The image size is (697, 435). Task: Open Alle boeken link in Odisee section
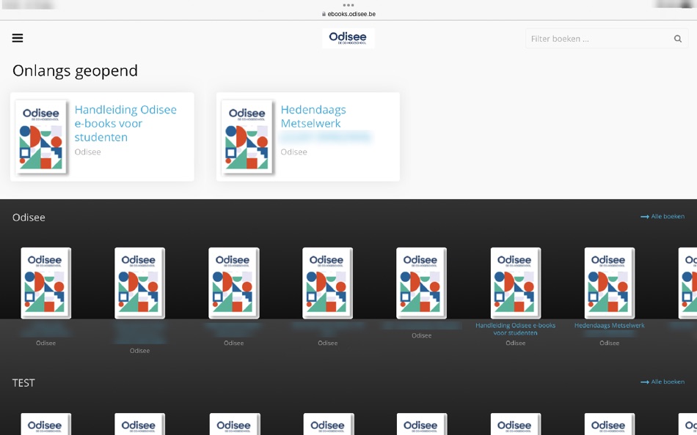663,217
